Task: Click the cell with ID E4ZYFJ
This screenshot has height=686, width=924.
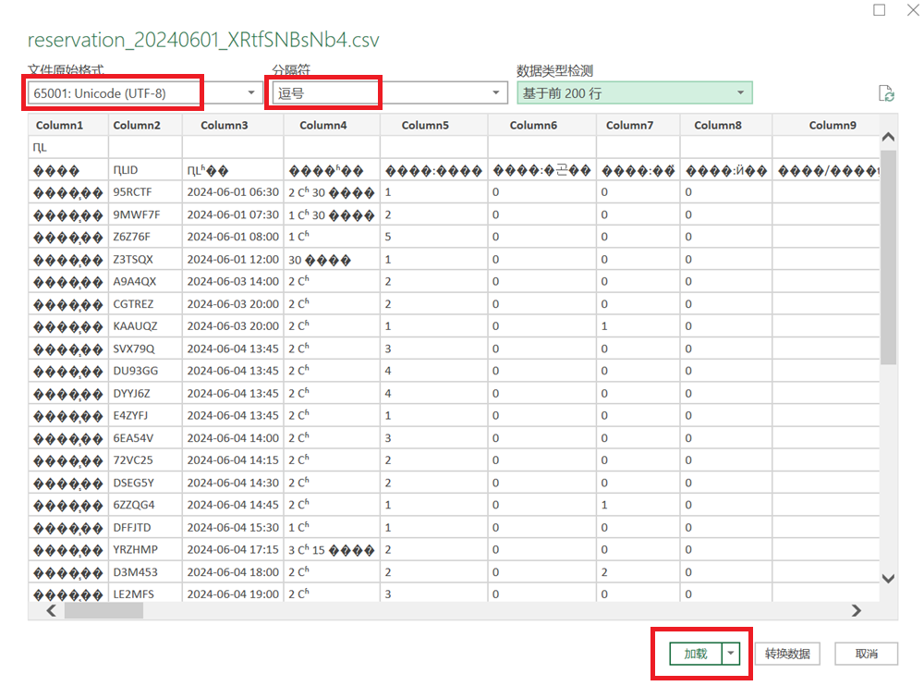Action: [x=145, y=415]
